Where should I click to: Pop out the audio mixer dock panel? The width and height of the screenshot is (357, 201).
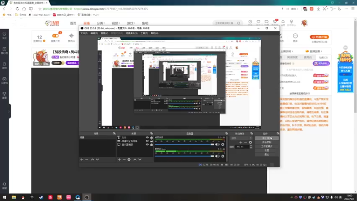pos(227,134)
